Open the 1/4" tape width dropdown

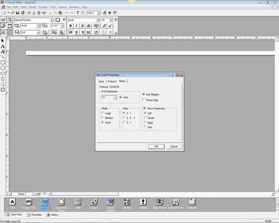38,32
